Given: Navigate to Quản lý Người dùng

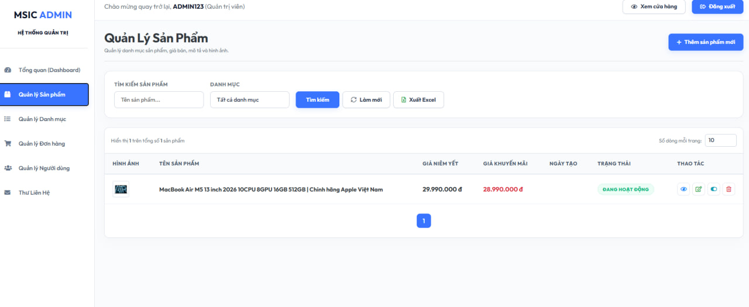Looking at the screenshot, I should [44, 168].
